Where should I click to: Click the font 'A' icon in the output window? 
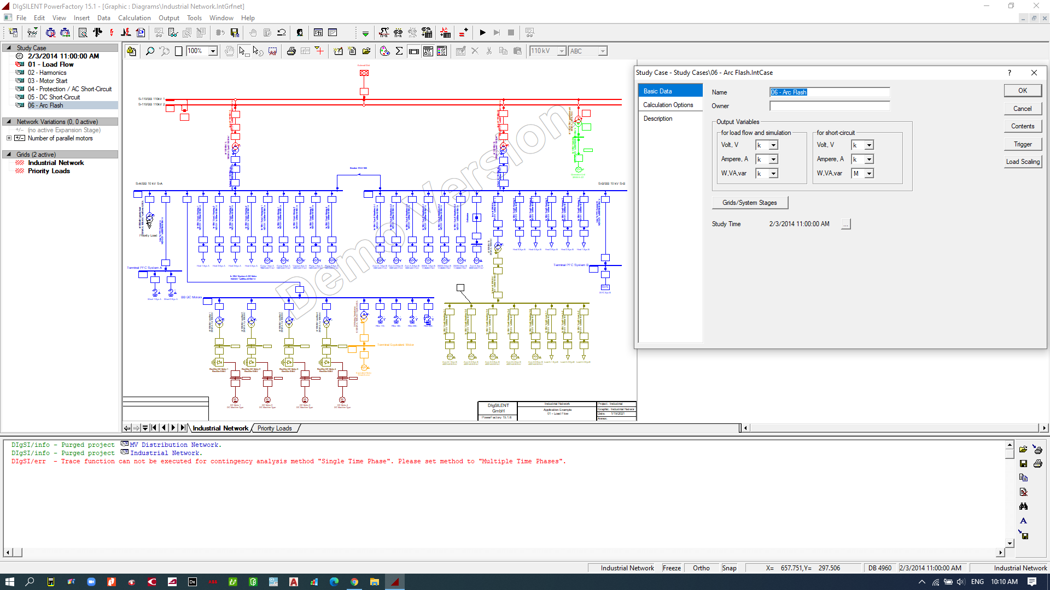point(1024,521)
